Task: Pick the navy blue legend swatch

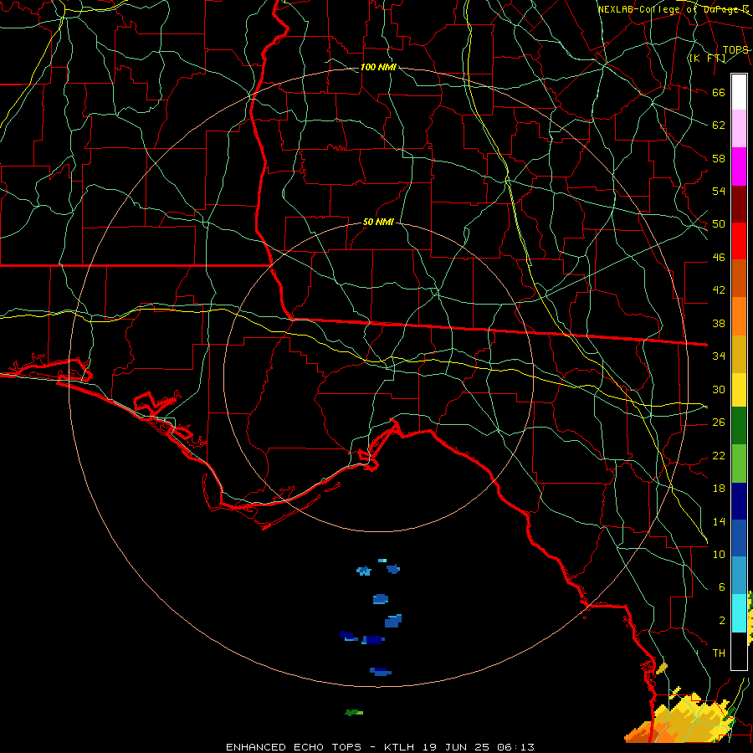Action: 739,501
